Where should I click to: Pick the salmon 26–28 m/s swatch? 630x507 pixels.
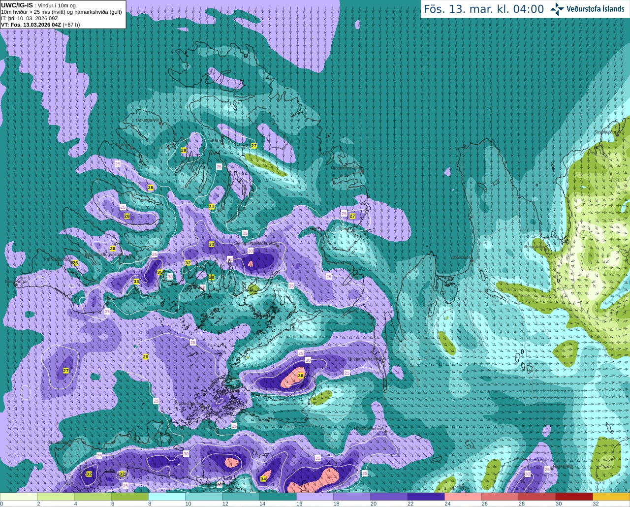500,497
